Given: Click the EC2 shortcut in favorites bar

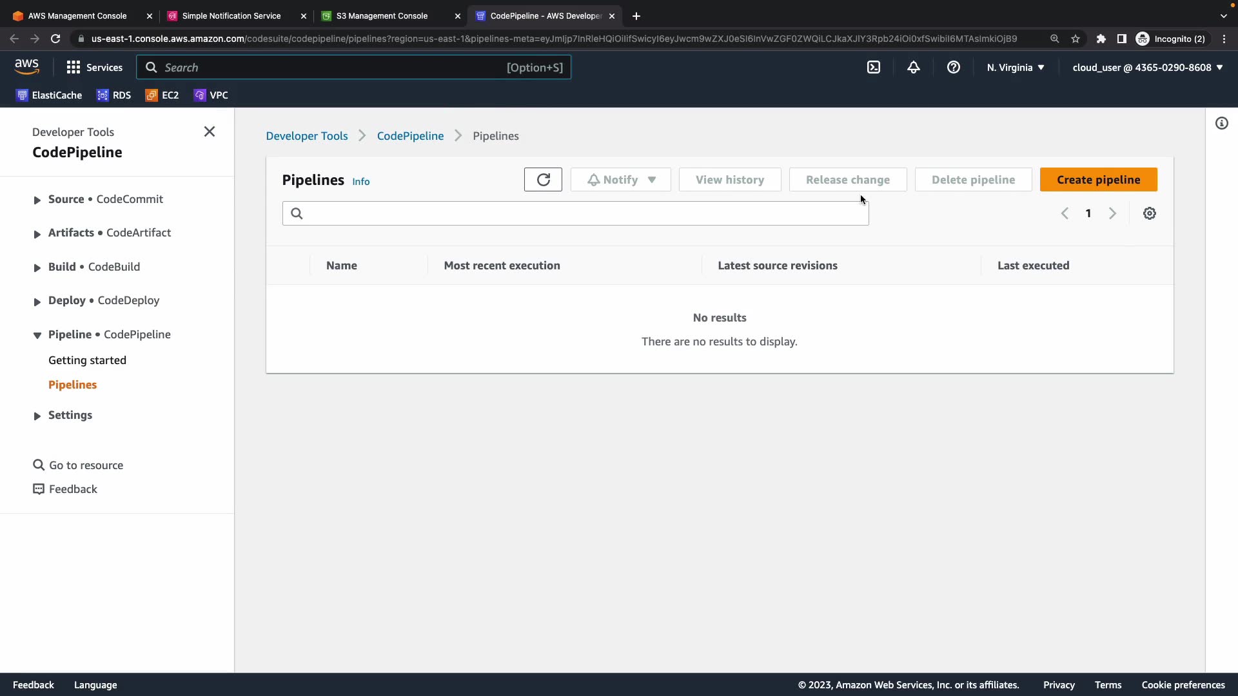Looking at the screenshot, I should (162, 95).
